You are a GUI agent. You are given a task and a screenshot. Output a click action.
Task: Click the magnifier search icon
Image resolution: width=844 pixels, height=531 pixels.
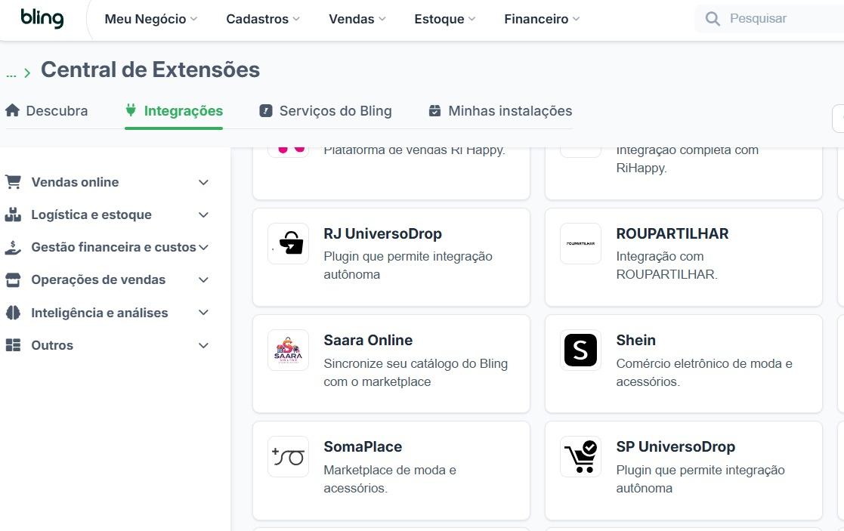click(x=713, y=19)
